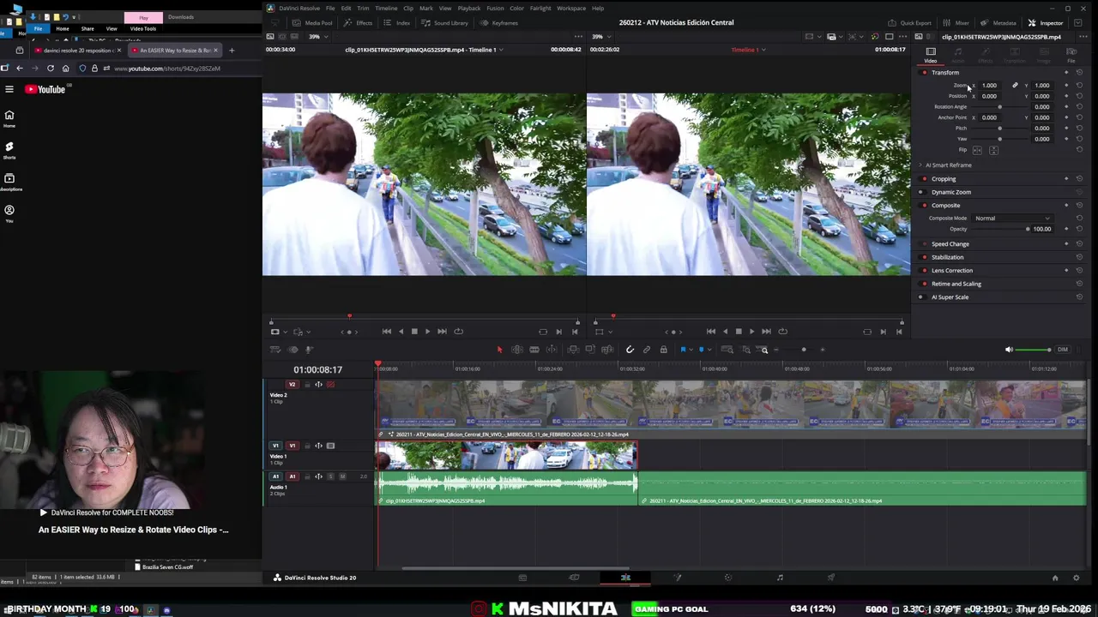The image size is (1098, 617).
Task: Reset the Rotation Angle value
Action: [x=1079, y=107]
